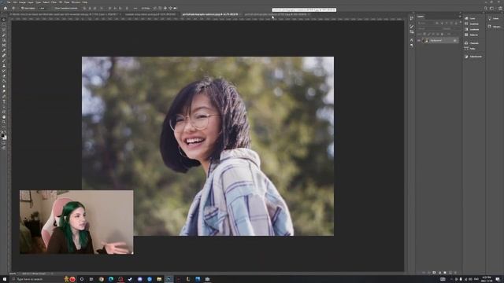Click the add layer mask icon

pyautogui.click(x=434, y=273)
